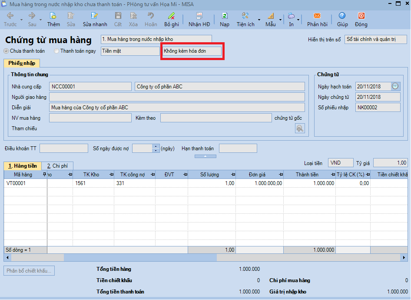Send feedback via Phản hồi
Screen dimensions: 411x300
click(317, 20)
